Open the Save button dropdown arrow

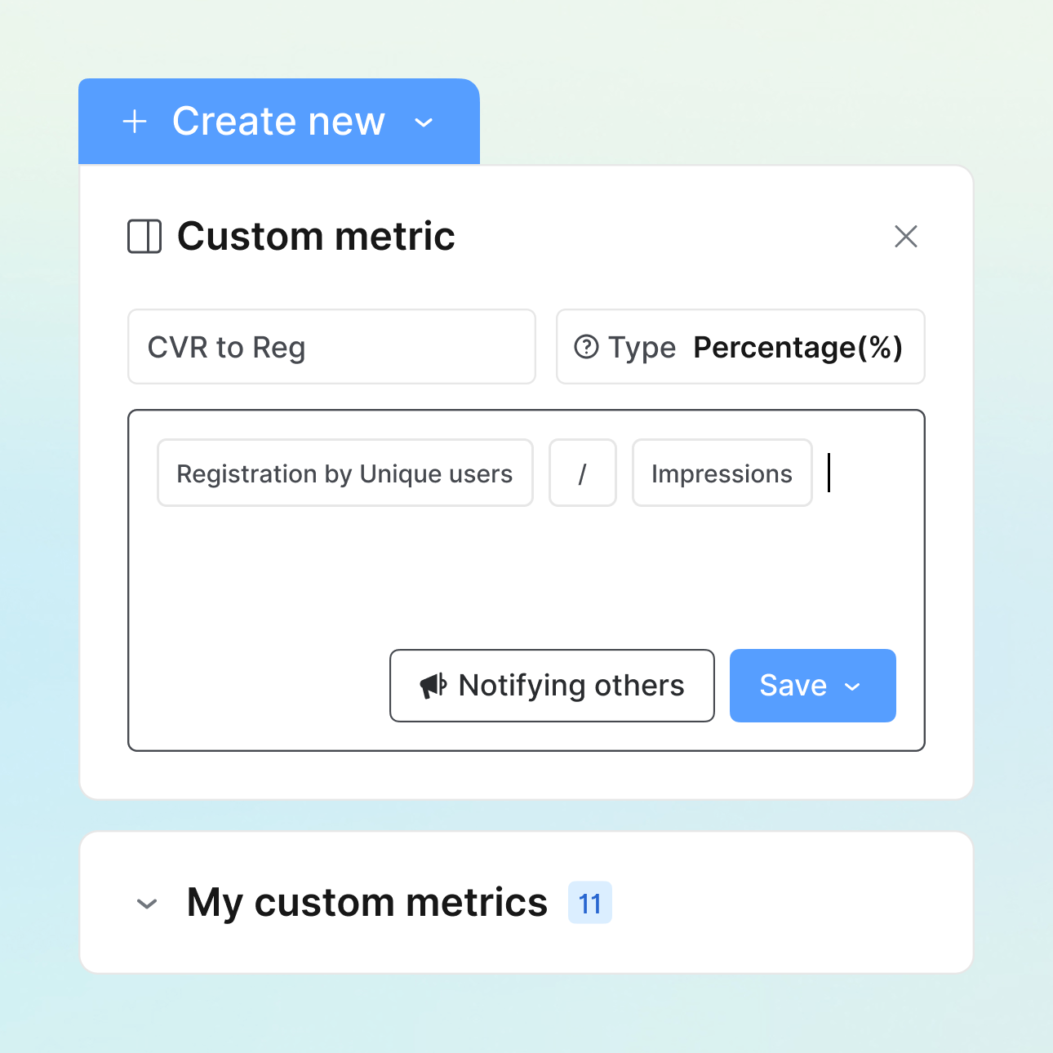coord(852,686)
